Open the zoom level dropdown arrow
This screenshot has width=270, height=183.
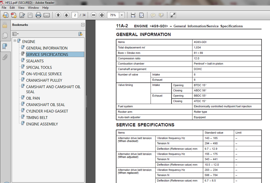pos(122,15)
